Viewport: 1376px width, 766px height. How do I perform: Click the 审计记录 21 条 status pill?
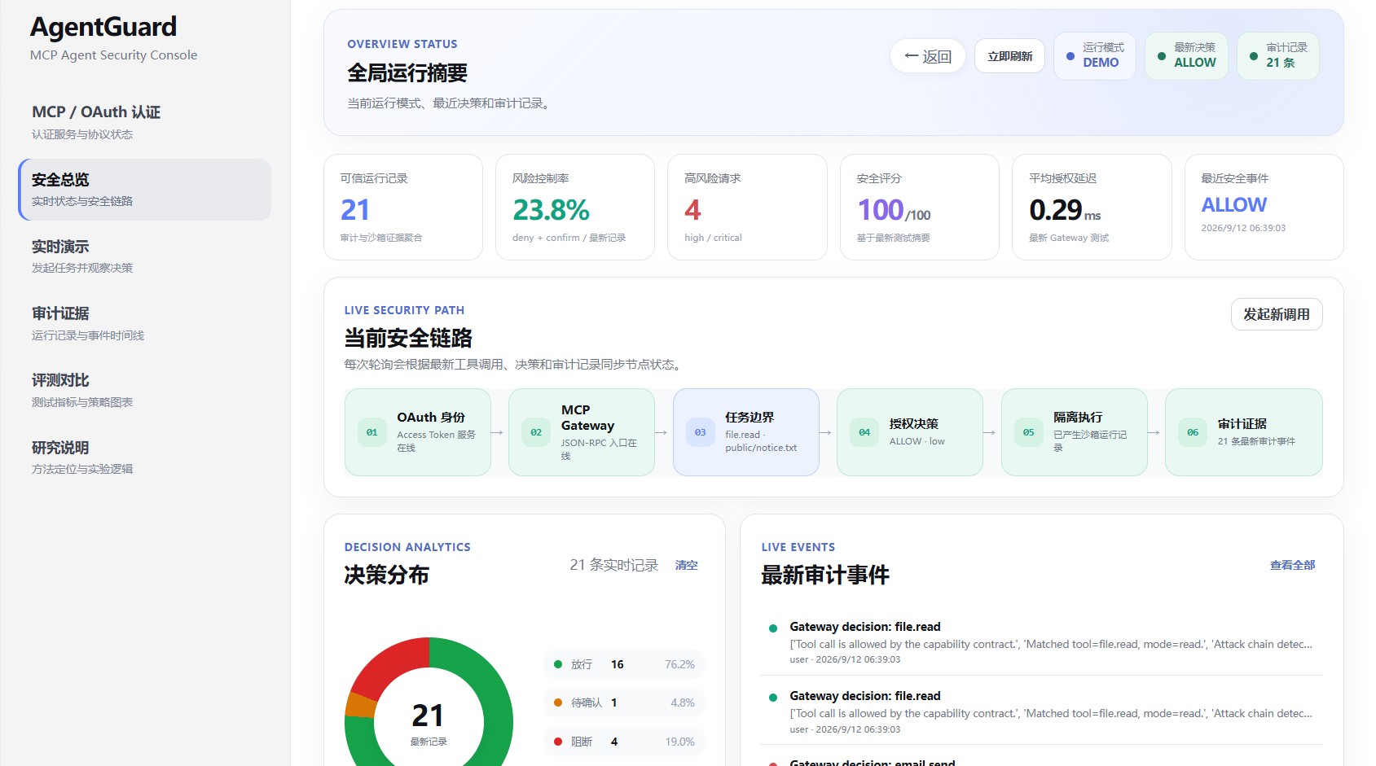point(1278,56)
